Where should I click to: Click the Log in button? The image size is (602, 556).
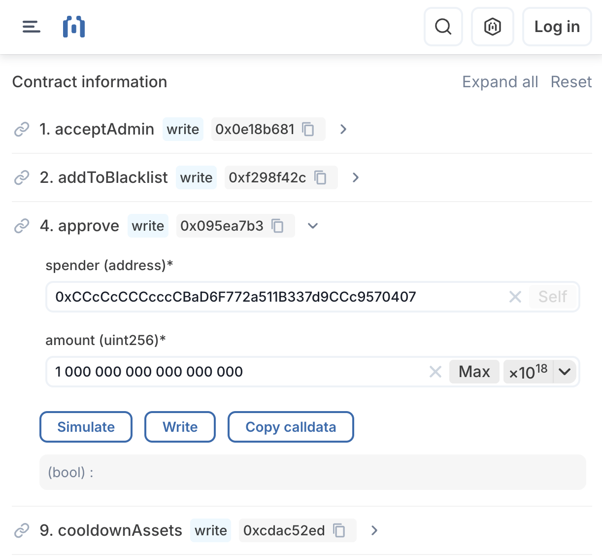tap(557, 27)
